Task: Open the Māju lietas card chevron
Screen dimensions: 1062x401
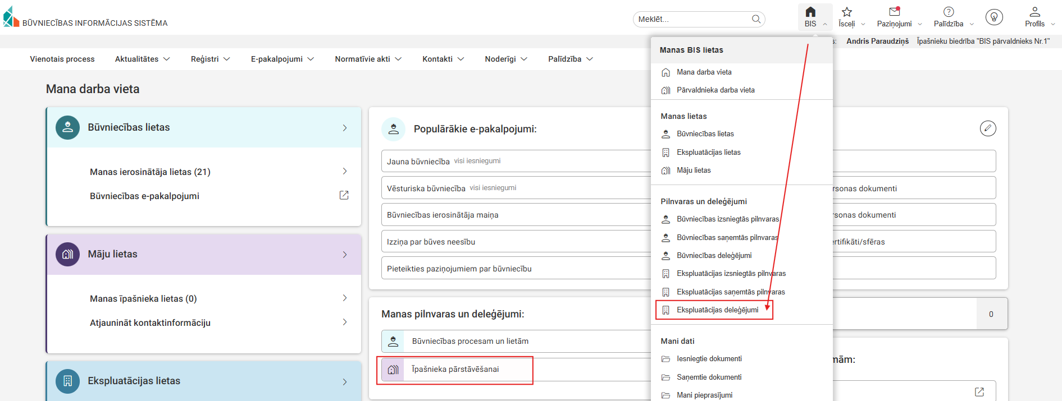Action: [x=345, y=255]
